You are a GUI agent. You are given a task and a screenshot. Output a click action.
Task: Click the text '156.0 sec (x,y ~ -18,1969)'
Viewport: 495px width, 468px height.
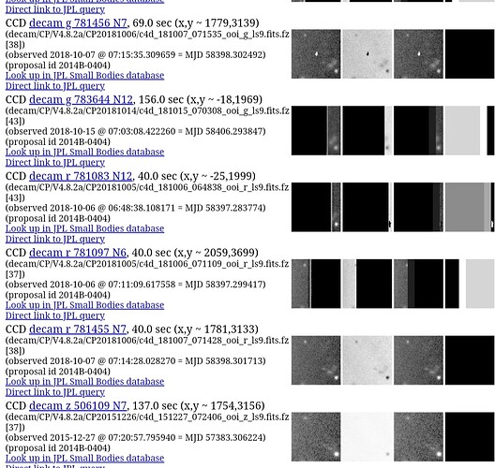201,99
